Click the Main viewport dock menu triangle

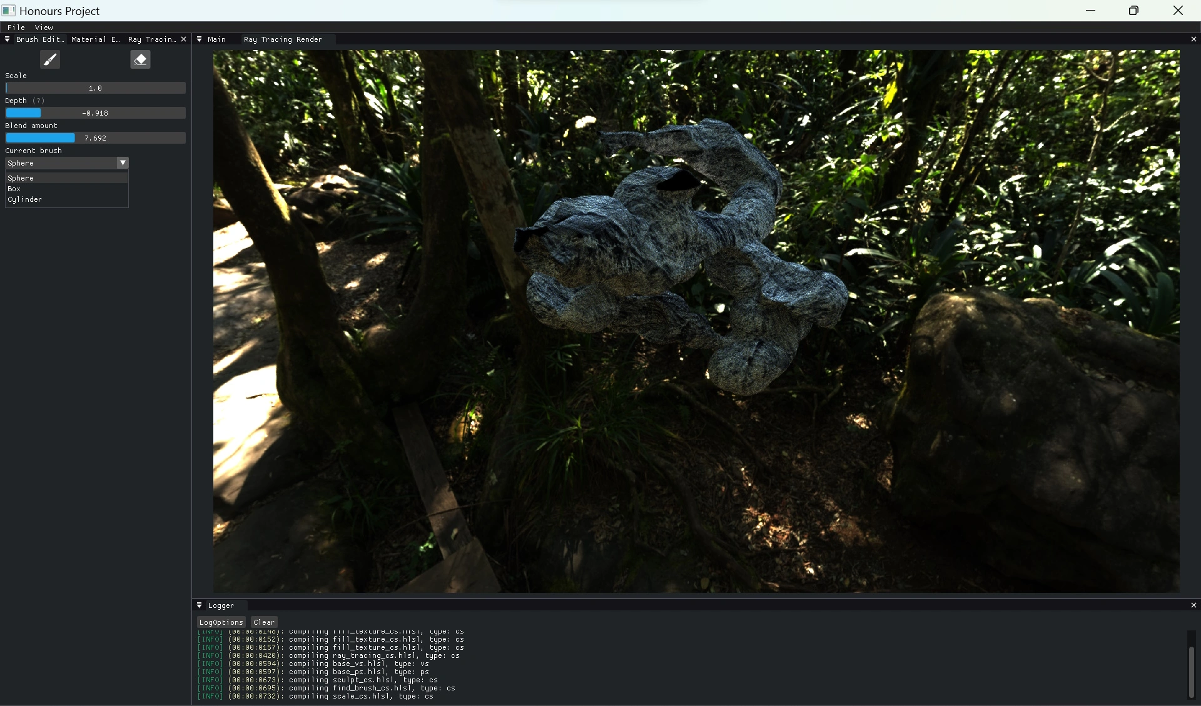(200, 39)
